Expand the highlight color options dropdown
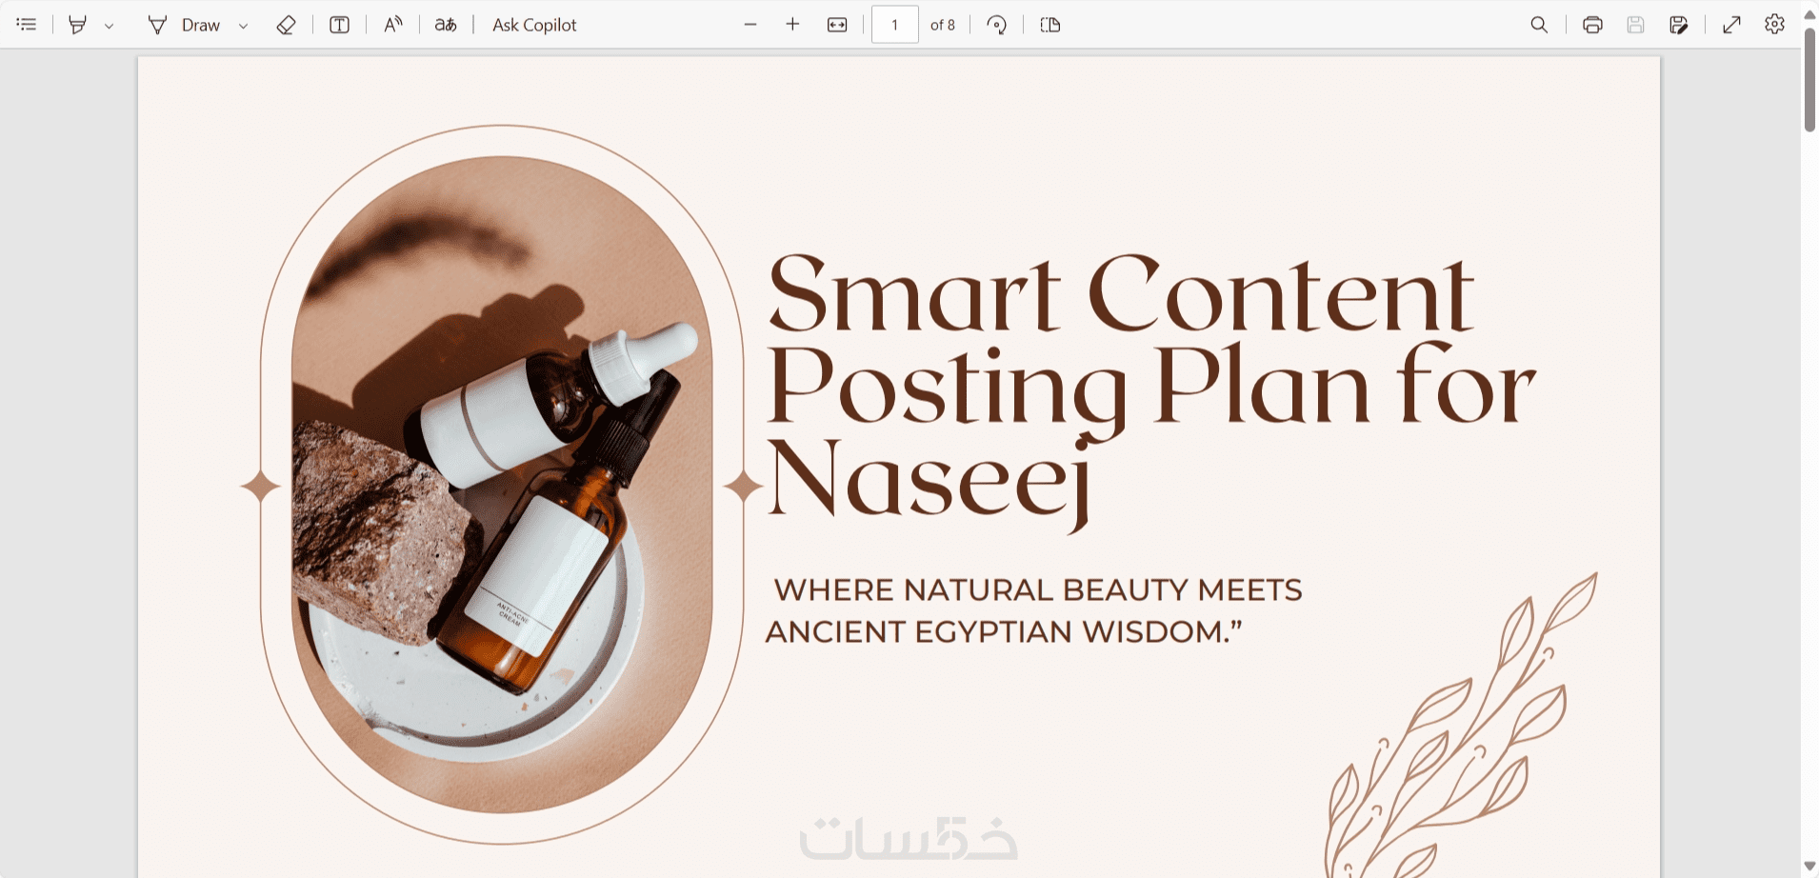This screenshot has height=878, width=1819. click(110, 26)
